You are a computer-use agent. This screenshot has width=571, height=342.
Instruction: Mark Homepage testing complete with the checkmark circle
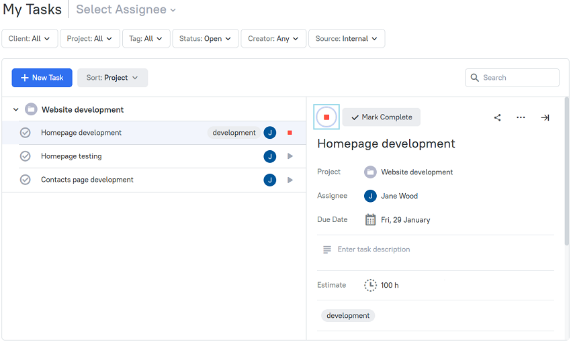pyautogui.click(x=25, y=156)
